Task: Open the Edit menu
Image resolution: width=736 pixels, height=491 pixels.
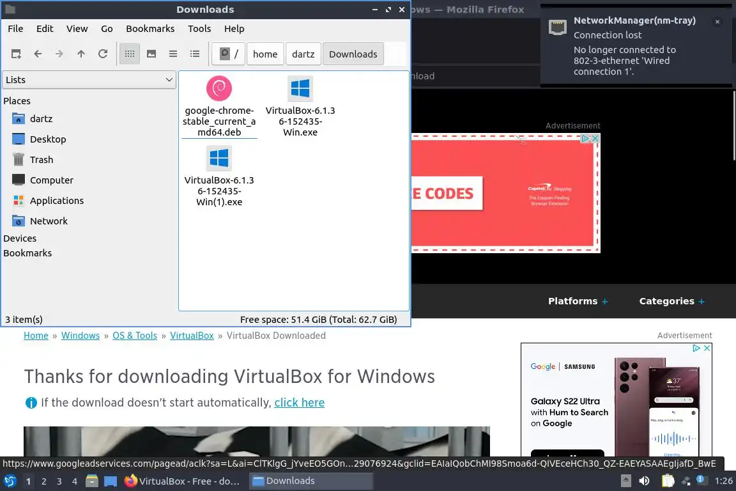Action: tap(45, 29)
